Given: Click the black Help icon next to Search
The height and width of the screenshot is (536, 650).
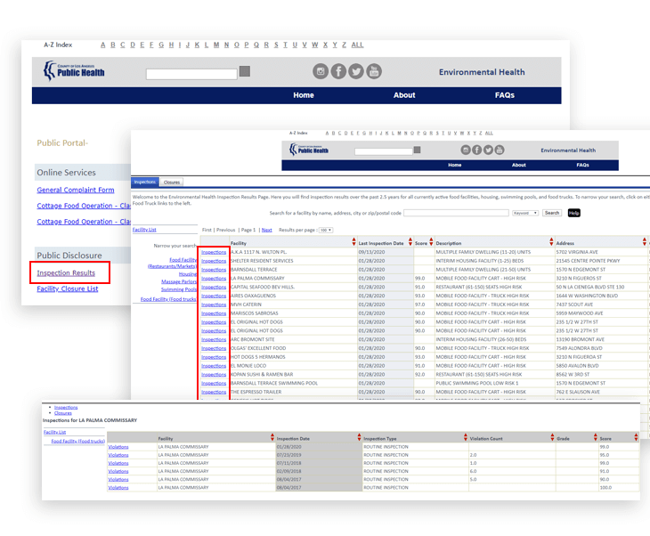Looking at the screenshot, I should tap(573, 213).
